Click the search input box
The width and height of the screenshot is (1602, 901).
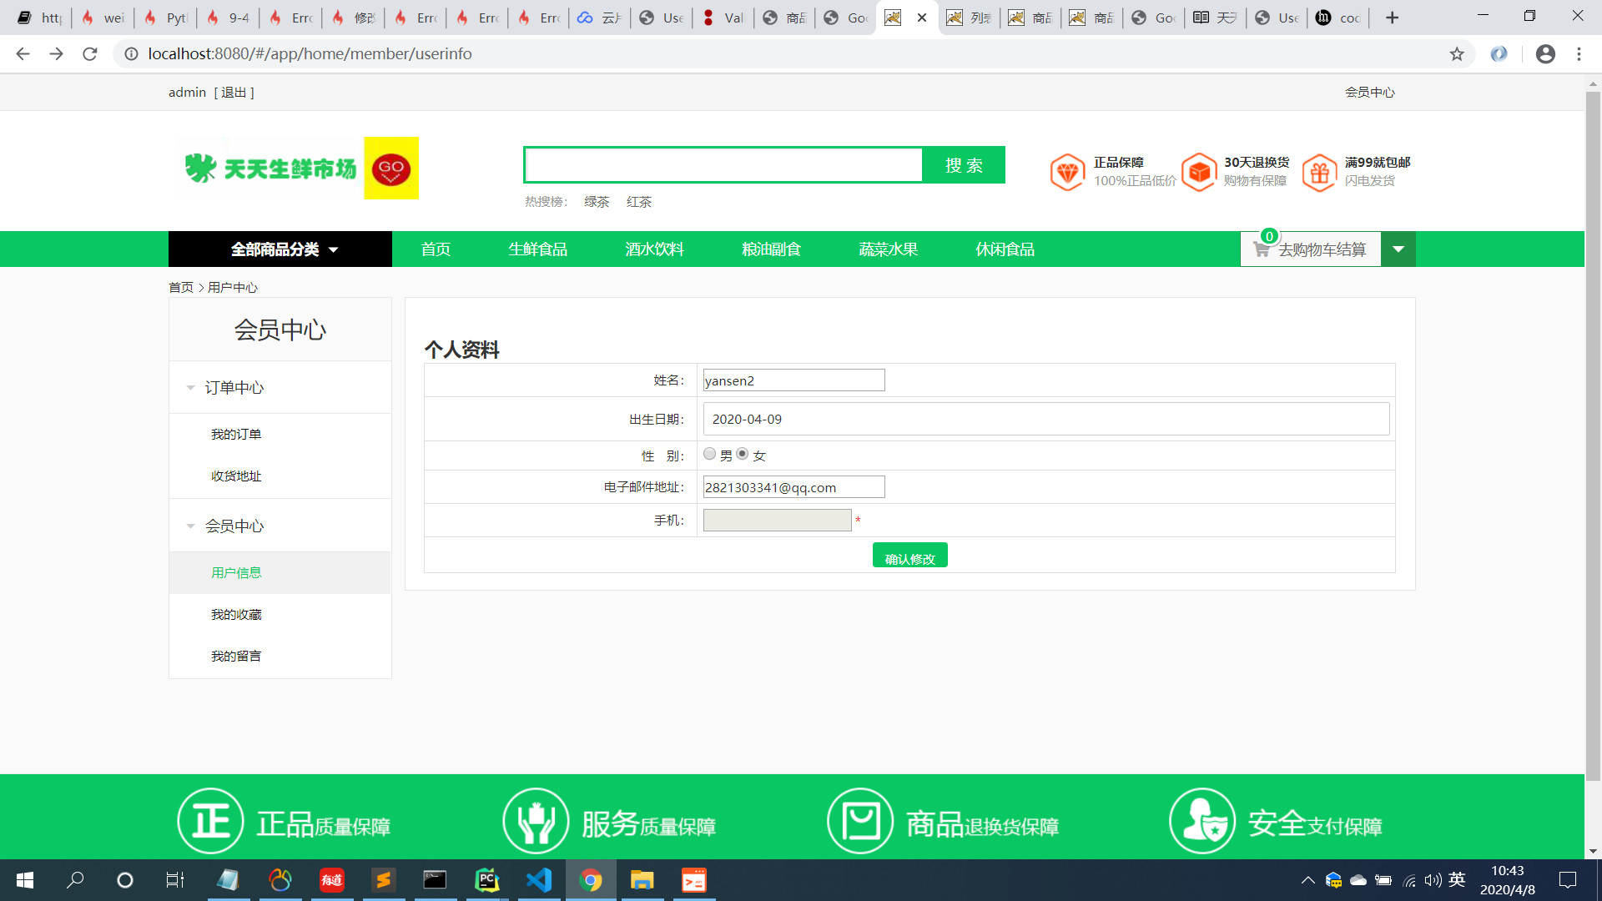724,165
